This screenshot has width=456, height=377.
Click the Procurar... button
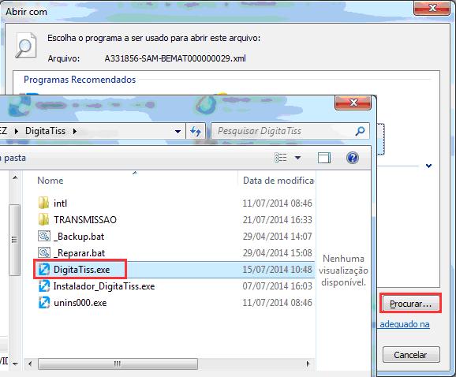point(410,304)
